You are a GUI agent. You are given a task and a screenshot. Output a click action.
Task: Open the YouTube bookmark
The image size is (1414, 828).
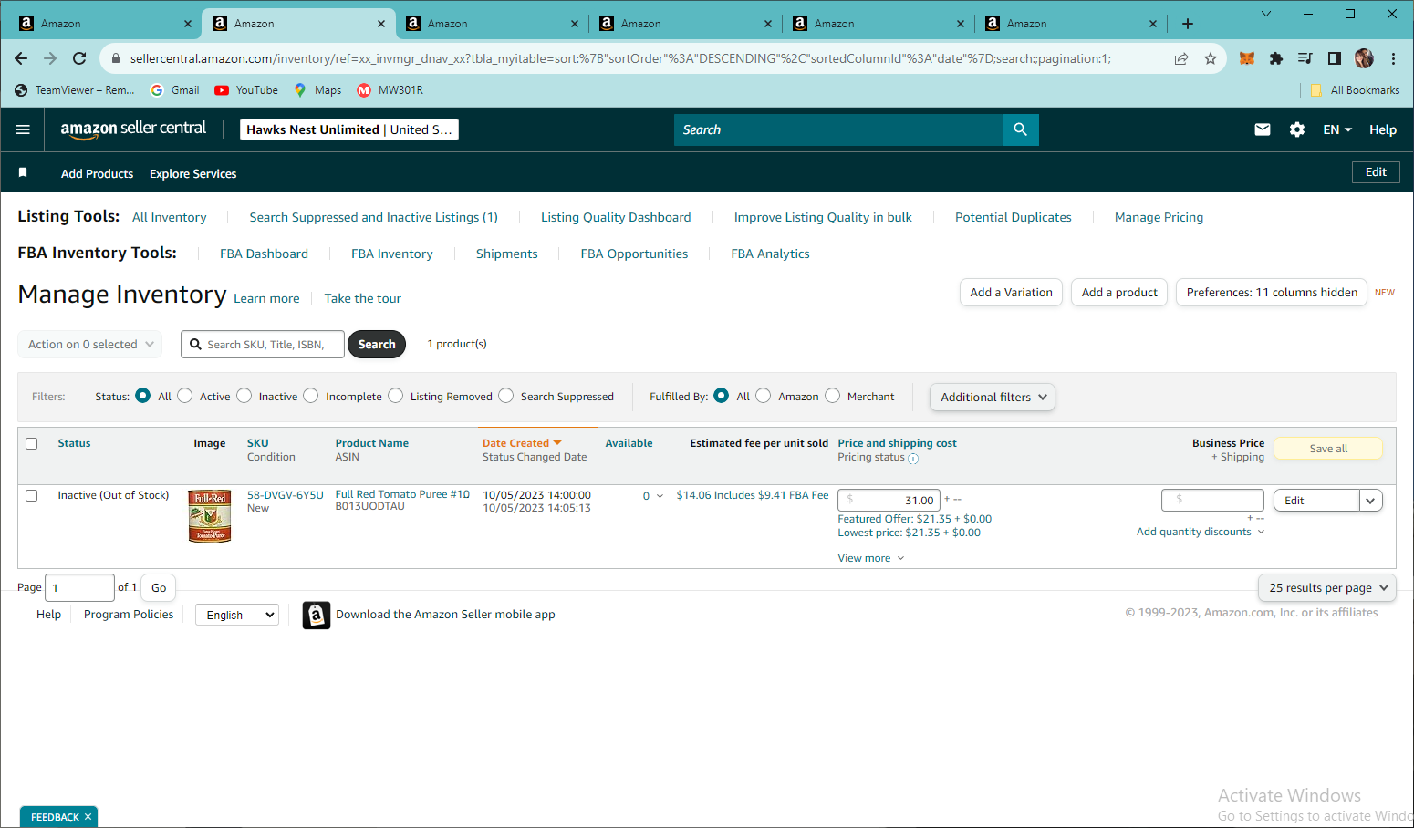pos(246,90)
